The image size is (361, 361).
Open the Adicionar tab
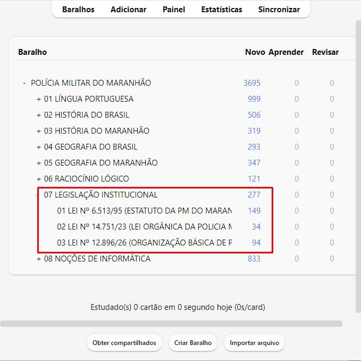[129, 10]
